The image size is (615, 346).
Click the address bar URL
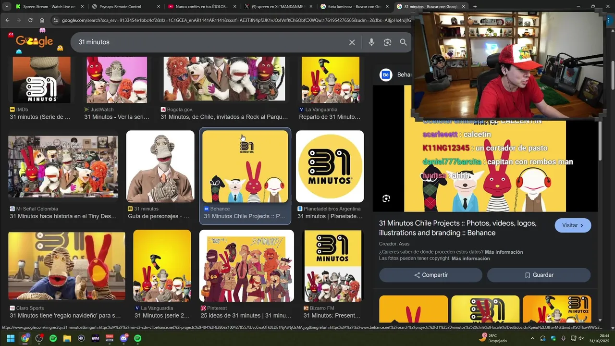click(x=235, y=20)
